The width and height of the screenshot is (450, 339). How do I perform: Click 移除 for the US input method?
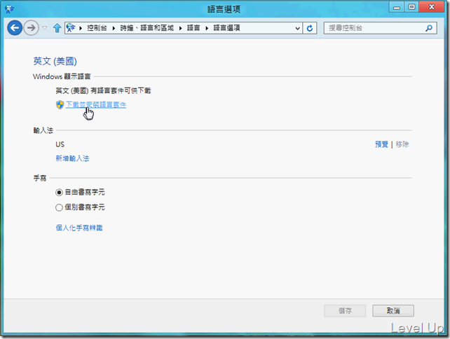402,144
